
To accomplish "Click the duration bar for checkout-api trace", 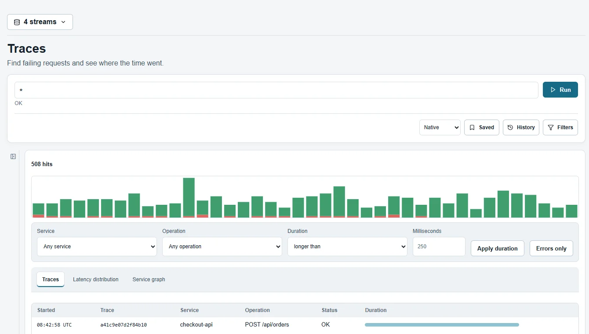I will 442,325.
